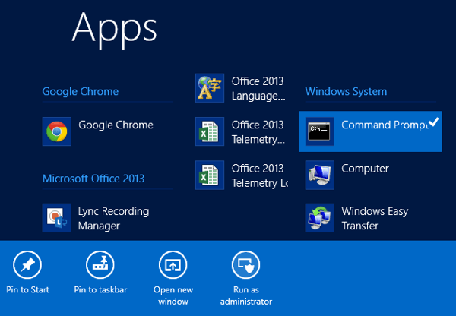Click the 'Lync Recording Manager' text label

click(x=113, y=218)
